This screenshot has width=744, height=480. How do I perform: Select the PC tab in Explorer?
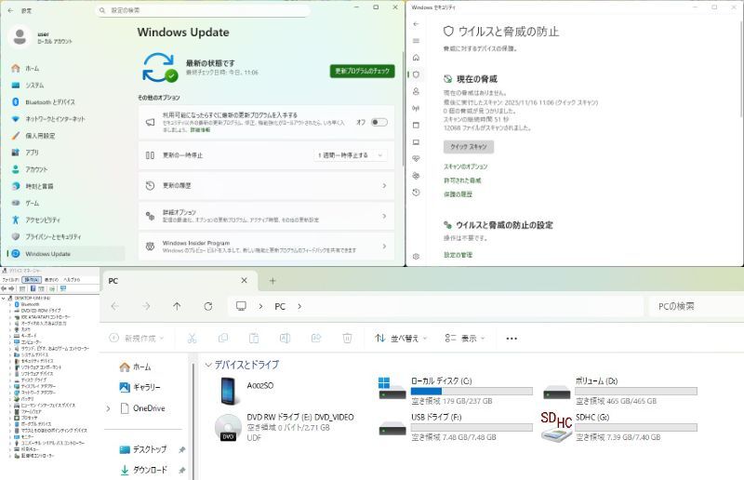[179, 281]
